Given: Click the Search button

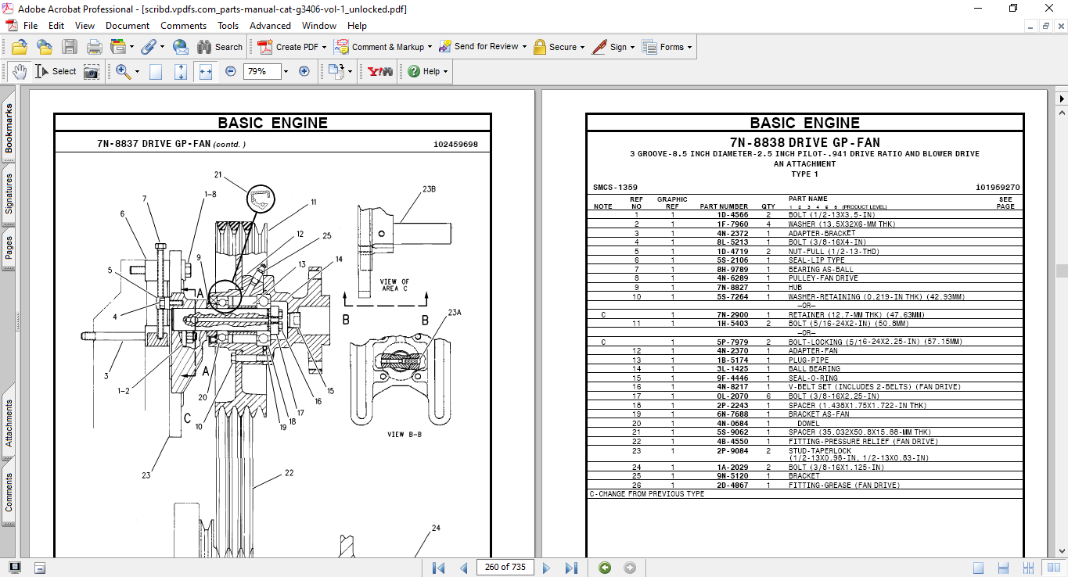Looking at the screenshot, I should point(220,47).
